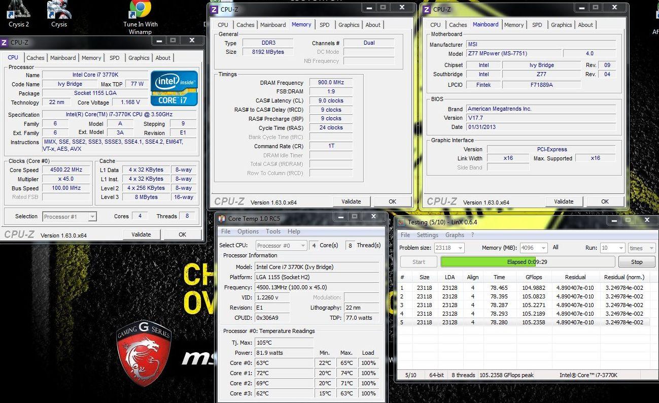
Task: Click Validate in CPU-Z Memory window
Action: click(x=351, y=201)
